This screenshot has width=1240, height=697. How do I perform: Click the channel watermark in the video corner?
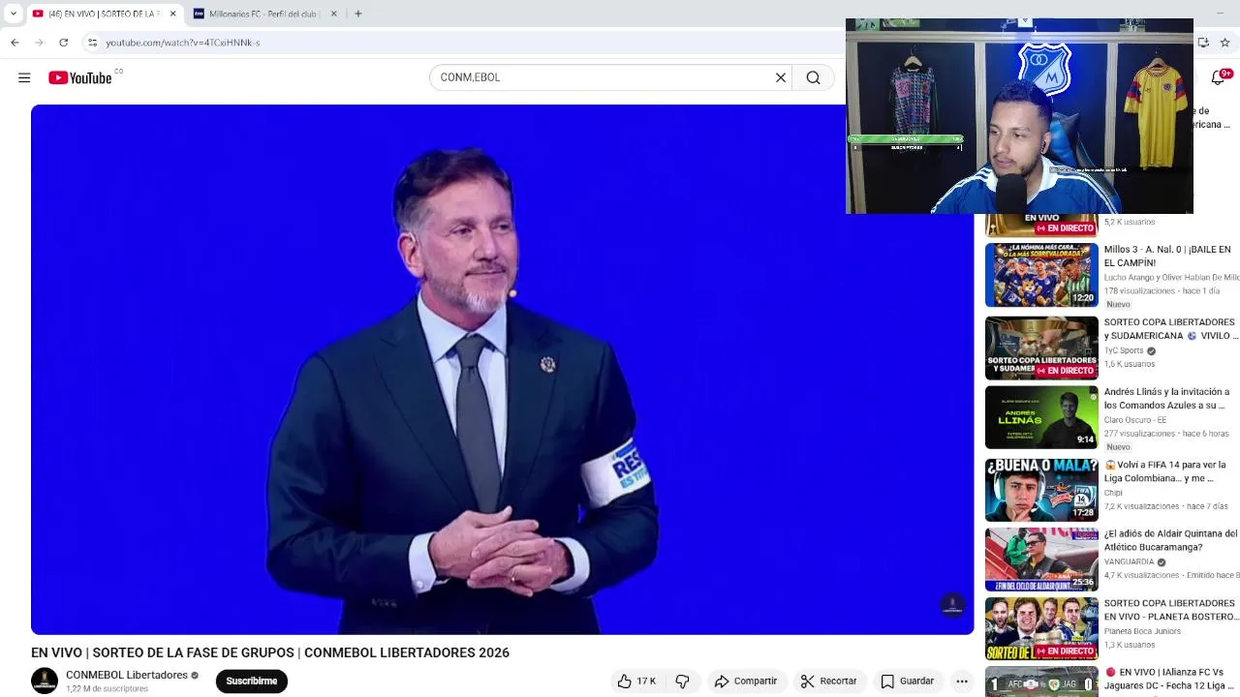point(952,605)
